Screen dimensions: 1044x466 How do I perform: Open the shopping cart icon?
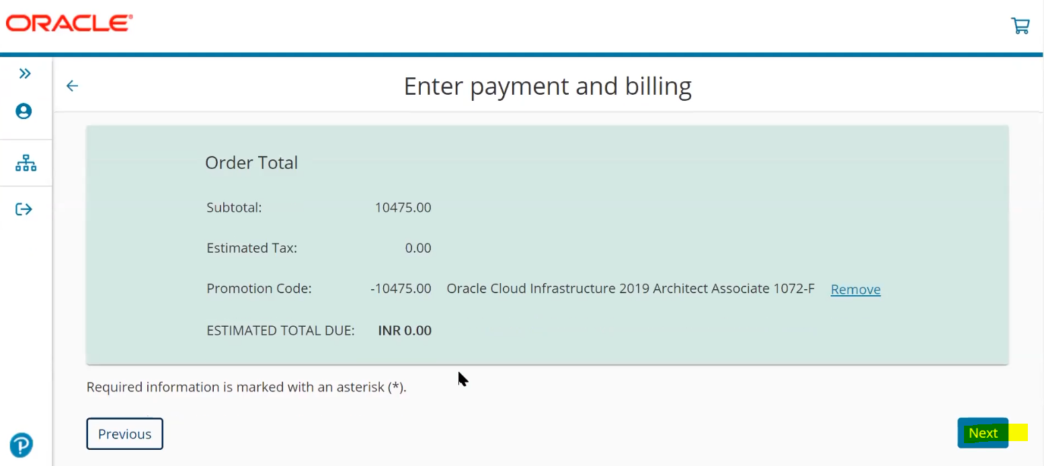tap(1020, 26)
